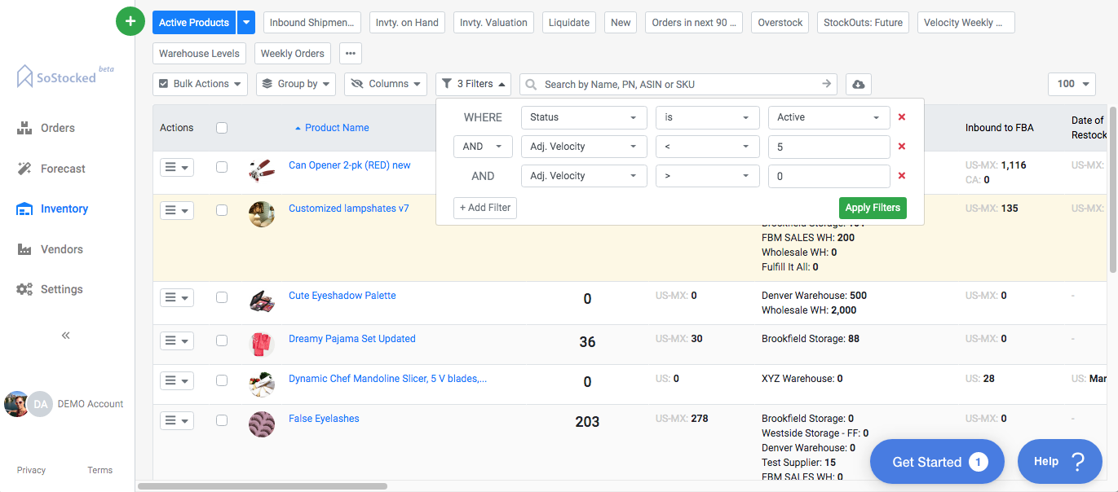
Task: Check the Dreamy Pajama Set checkbox
Action: [222, 340]
